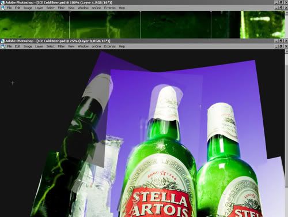This screenshot has height=217, width=288.
Task: Close the 25% Layer 9 Photoshop window
Action: pos(286,41)
